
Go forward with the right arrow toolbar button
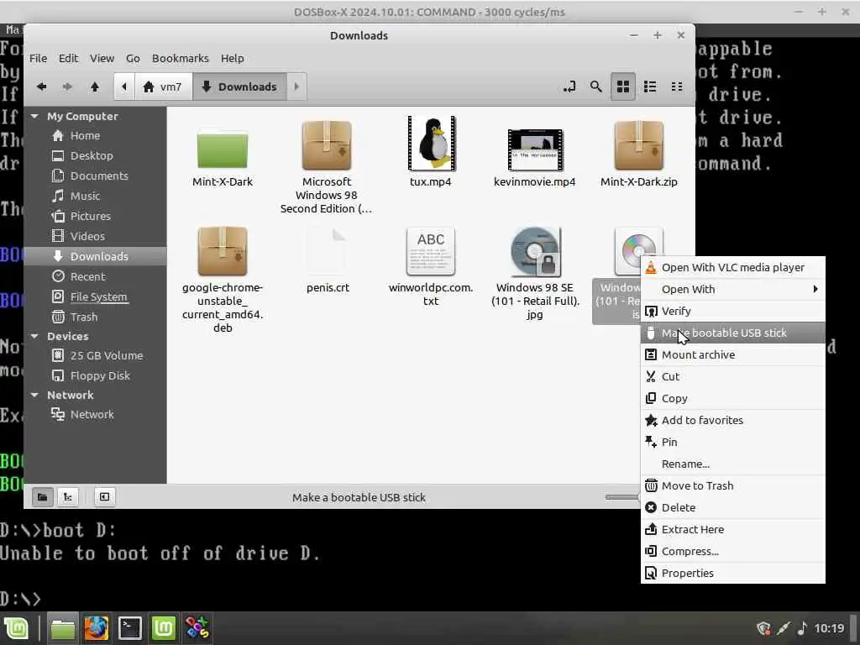pyautogui.click(x=67, y=87)
